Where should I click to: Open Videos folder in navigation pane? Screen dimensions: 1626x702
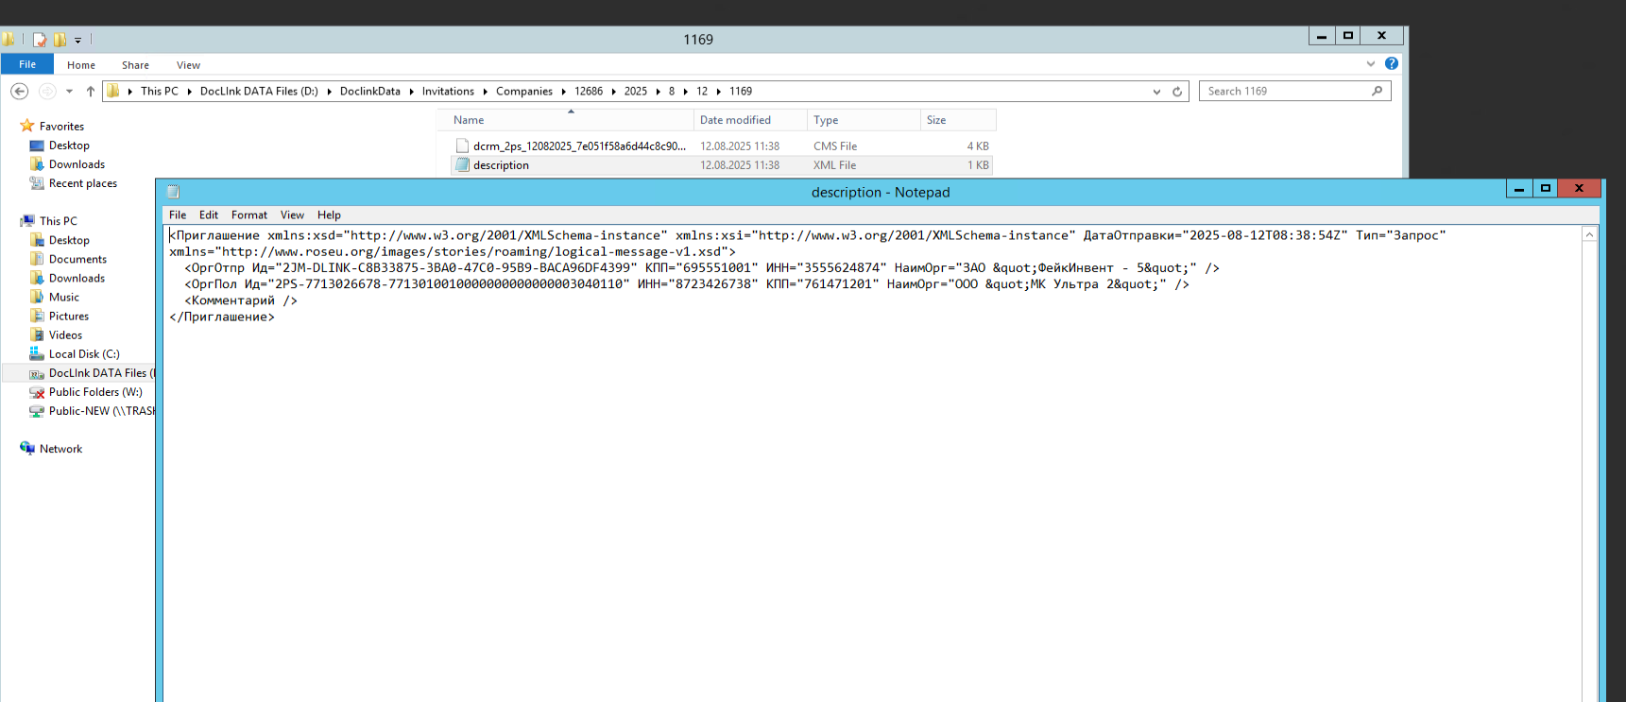[65, 334]
